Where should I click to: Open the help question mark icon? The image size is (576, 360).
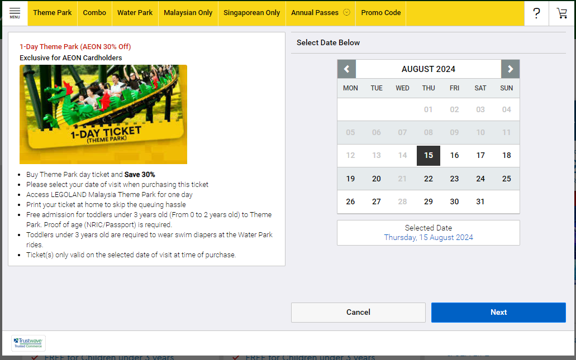pyautogui.click(x=536, y=13)
